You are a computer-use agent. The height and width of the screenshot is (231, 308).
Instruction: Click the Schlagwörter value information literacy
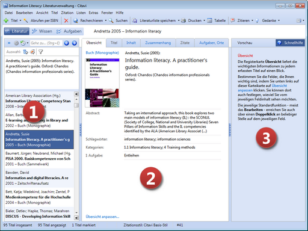point(140,139)
